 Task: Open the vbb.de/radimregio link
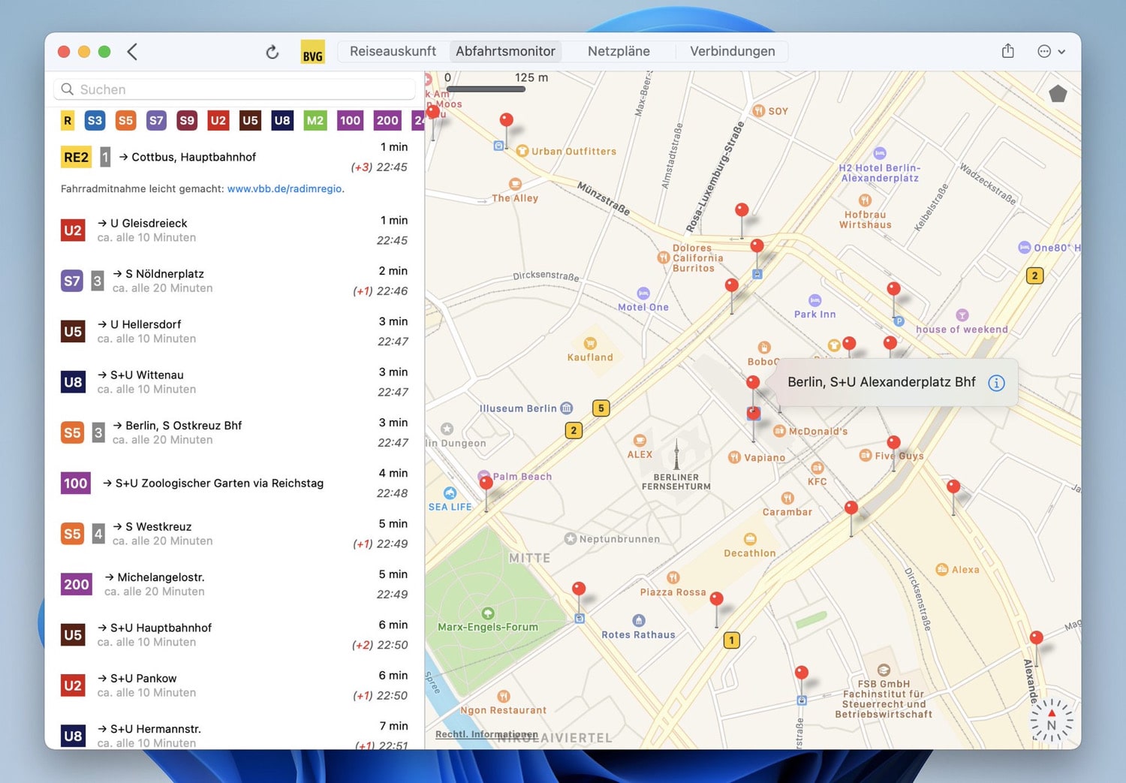pos(285,189)
